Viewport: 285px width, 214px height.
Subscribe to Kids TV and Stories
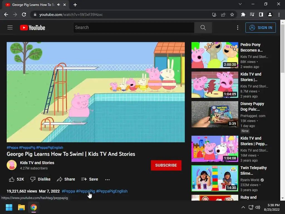click(166, 165)
